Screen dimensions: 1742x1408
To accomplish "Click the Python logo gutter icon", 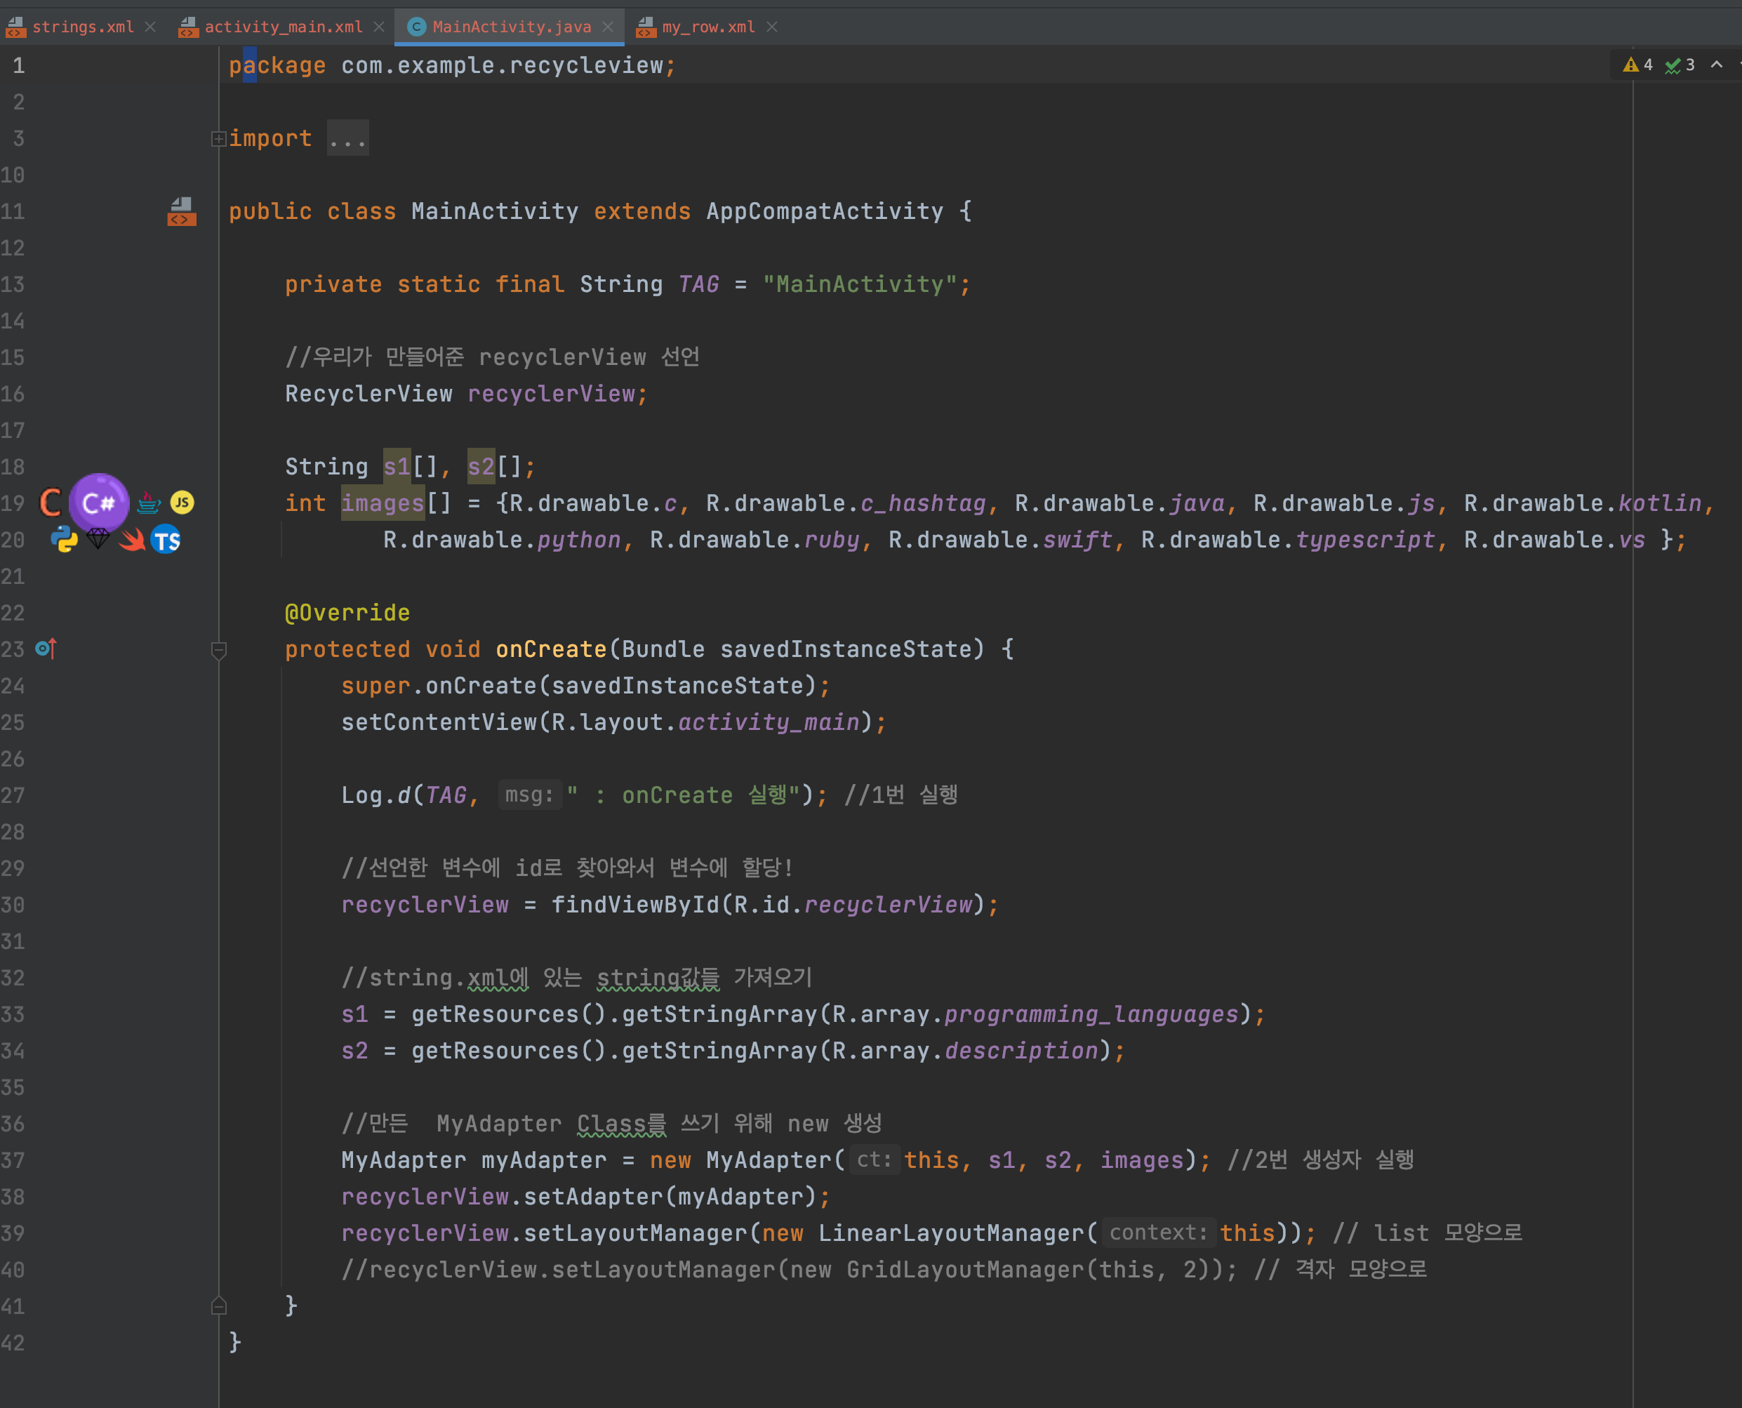I will 64,539.
